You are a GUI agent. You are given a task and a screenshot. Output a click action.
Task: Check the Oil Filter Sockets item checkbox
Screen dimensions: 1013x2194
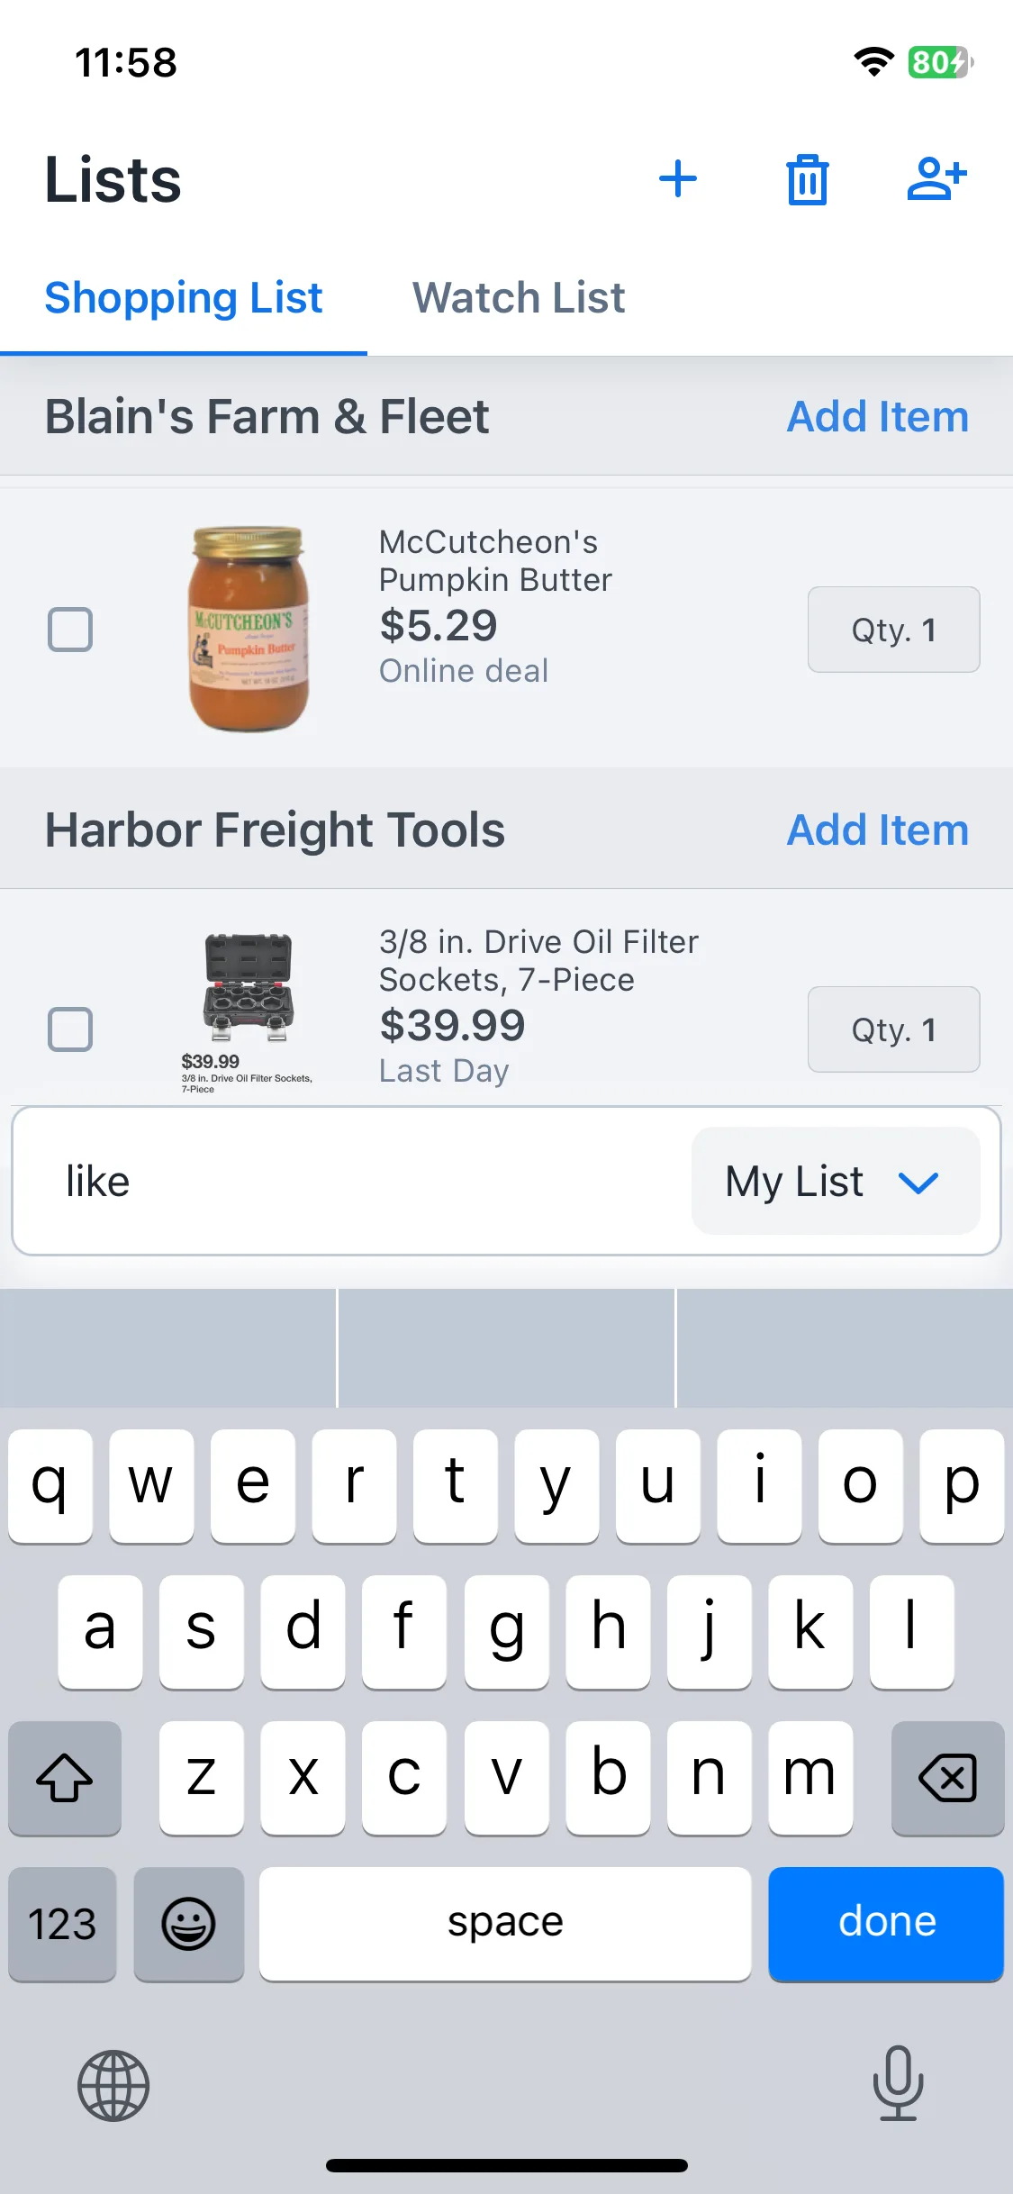click(70, 1029)
